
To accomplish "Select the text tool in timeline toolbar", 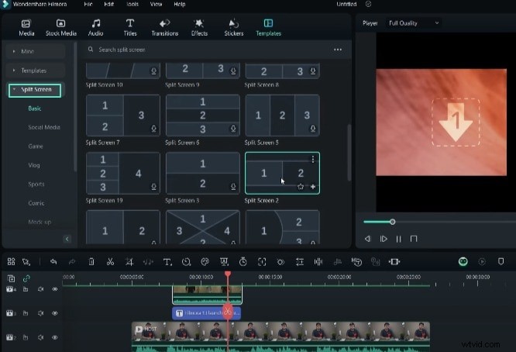I will (167, 262).
